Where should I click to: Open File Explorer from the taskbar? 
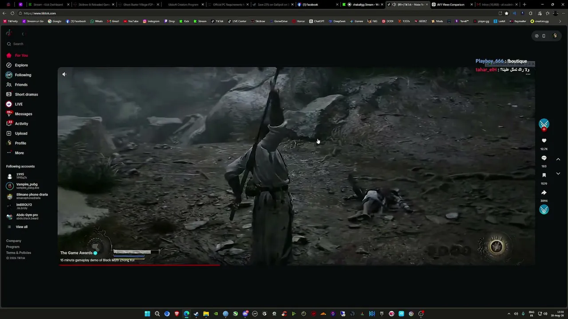click(x=206, y=314)
